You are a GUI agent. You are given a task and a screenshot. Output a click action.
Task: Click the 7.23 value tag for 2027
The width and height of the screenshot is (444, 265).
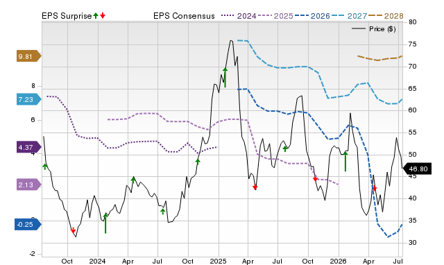coord(28,99)
